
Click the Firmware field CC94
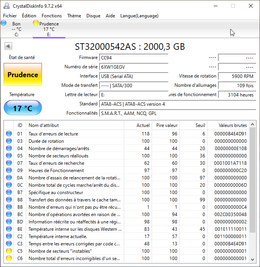tap(133, 58)
